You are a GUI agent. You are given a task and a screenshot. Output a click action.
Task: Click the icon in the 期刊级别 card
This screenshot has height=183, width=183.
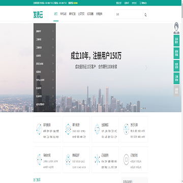[39, 129]
